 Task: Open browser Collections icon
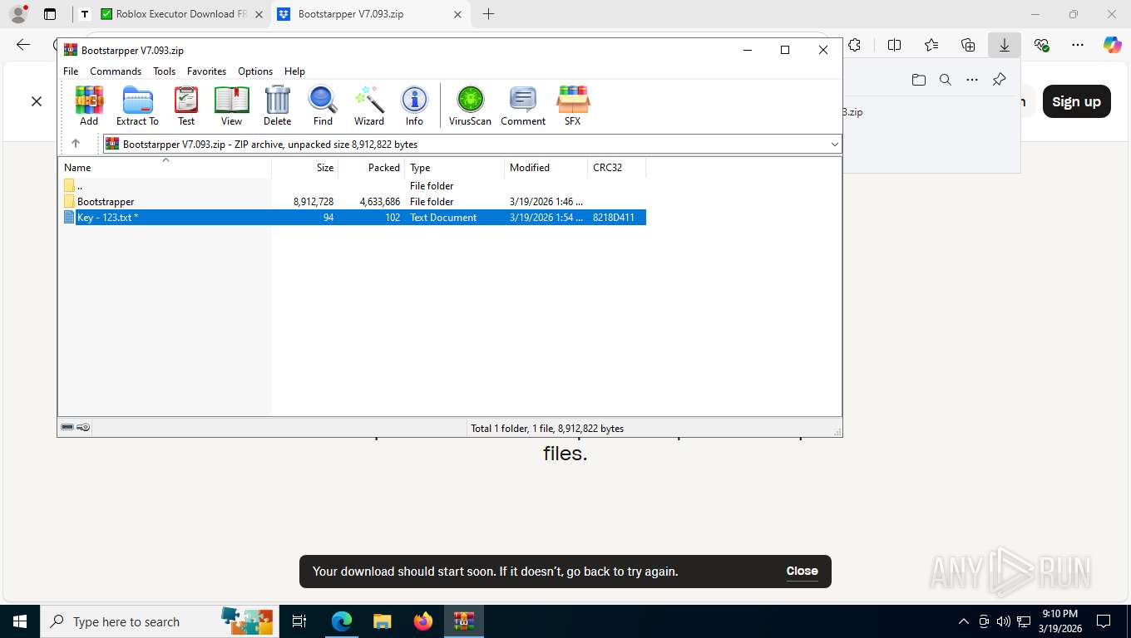967,45
